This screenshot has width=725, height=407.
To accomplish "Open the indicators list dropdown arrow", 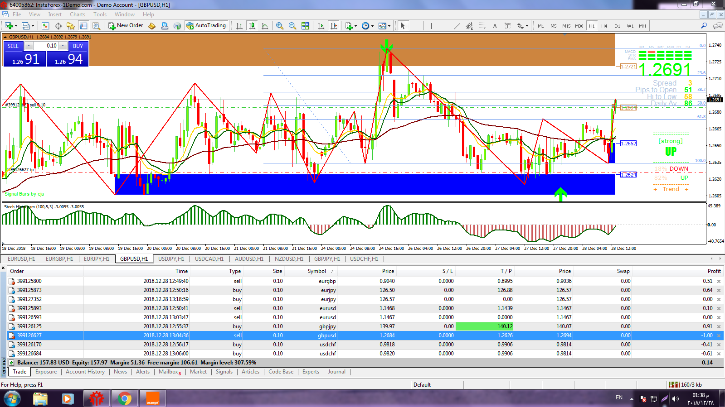I will (x=356, y=26).
